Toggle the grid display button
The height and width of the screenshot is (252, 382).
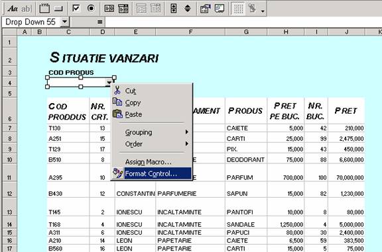point(238,9)
